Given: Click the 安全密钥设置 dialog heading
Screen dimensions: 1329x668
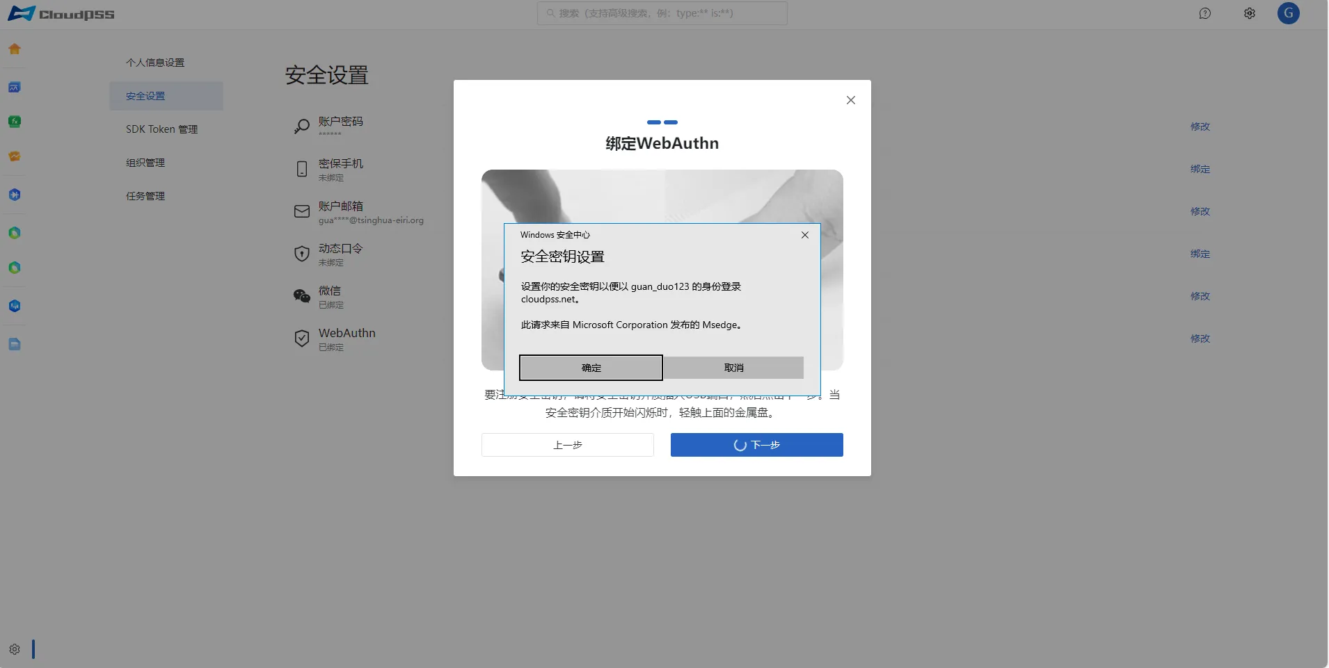Looking at the screenshot, I should [562, 256].
